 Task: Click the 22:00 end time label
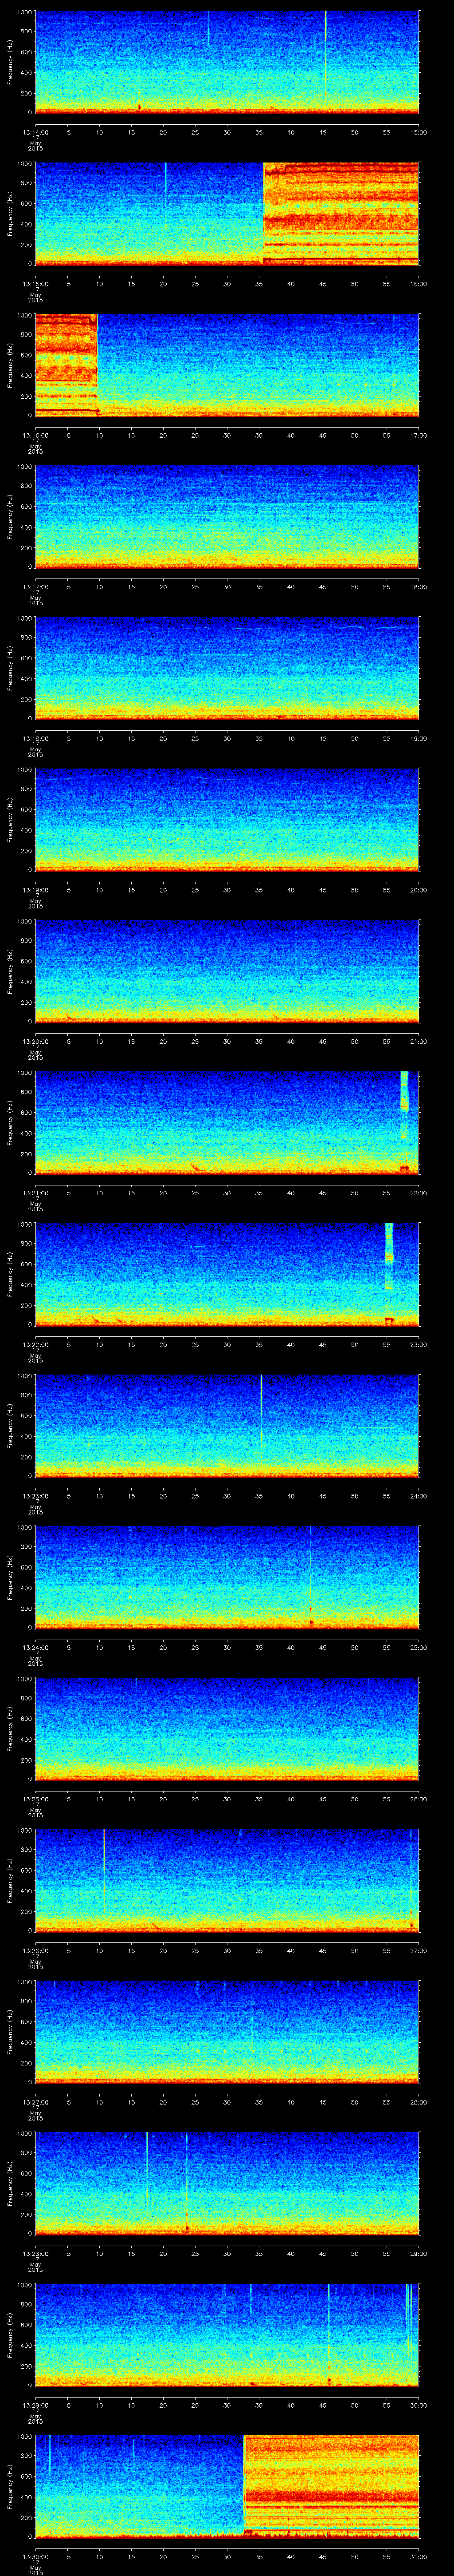click(419, 1193)
